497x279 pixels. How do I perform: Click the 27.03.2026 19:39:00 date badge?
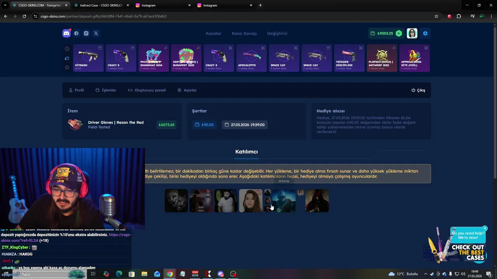click(x=245, y=125)
